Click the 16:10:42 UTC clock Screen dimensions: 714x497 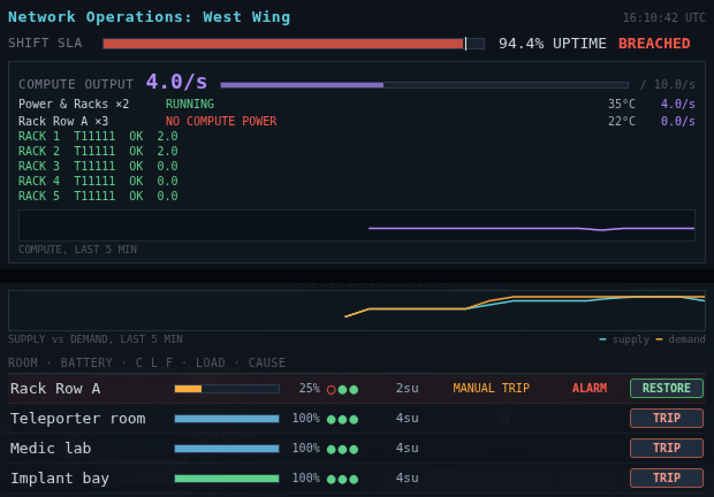point(664,18)
